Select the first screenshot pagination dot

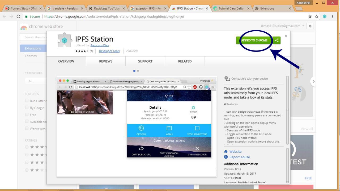134,71
